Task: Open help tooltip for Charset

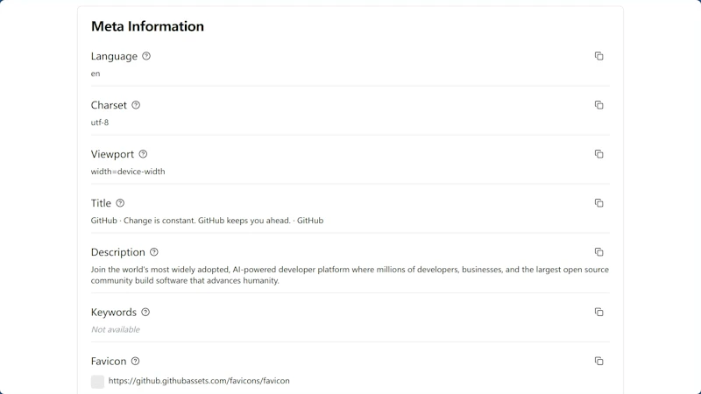Action: click(x=136, y=105)
